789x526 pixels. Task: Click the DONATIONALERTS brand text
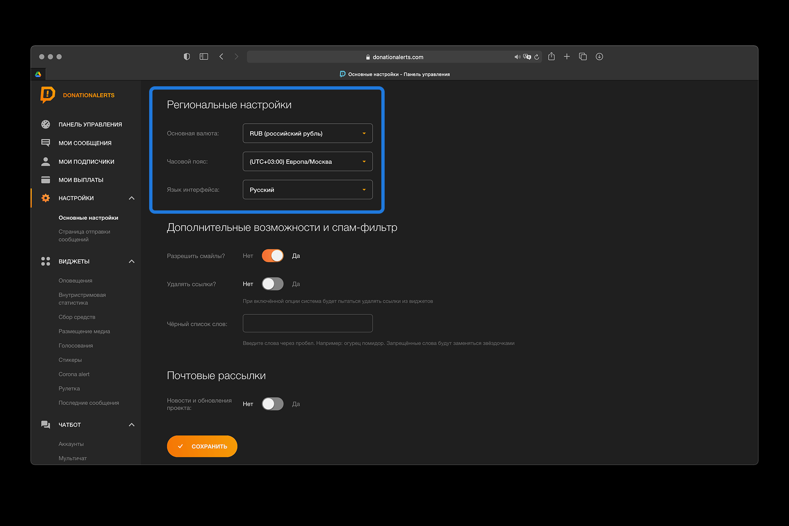click(89, 95)
